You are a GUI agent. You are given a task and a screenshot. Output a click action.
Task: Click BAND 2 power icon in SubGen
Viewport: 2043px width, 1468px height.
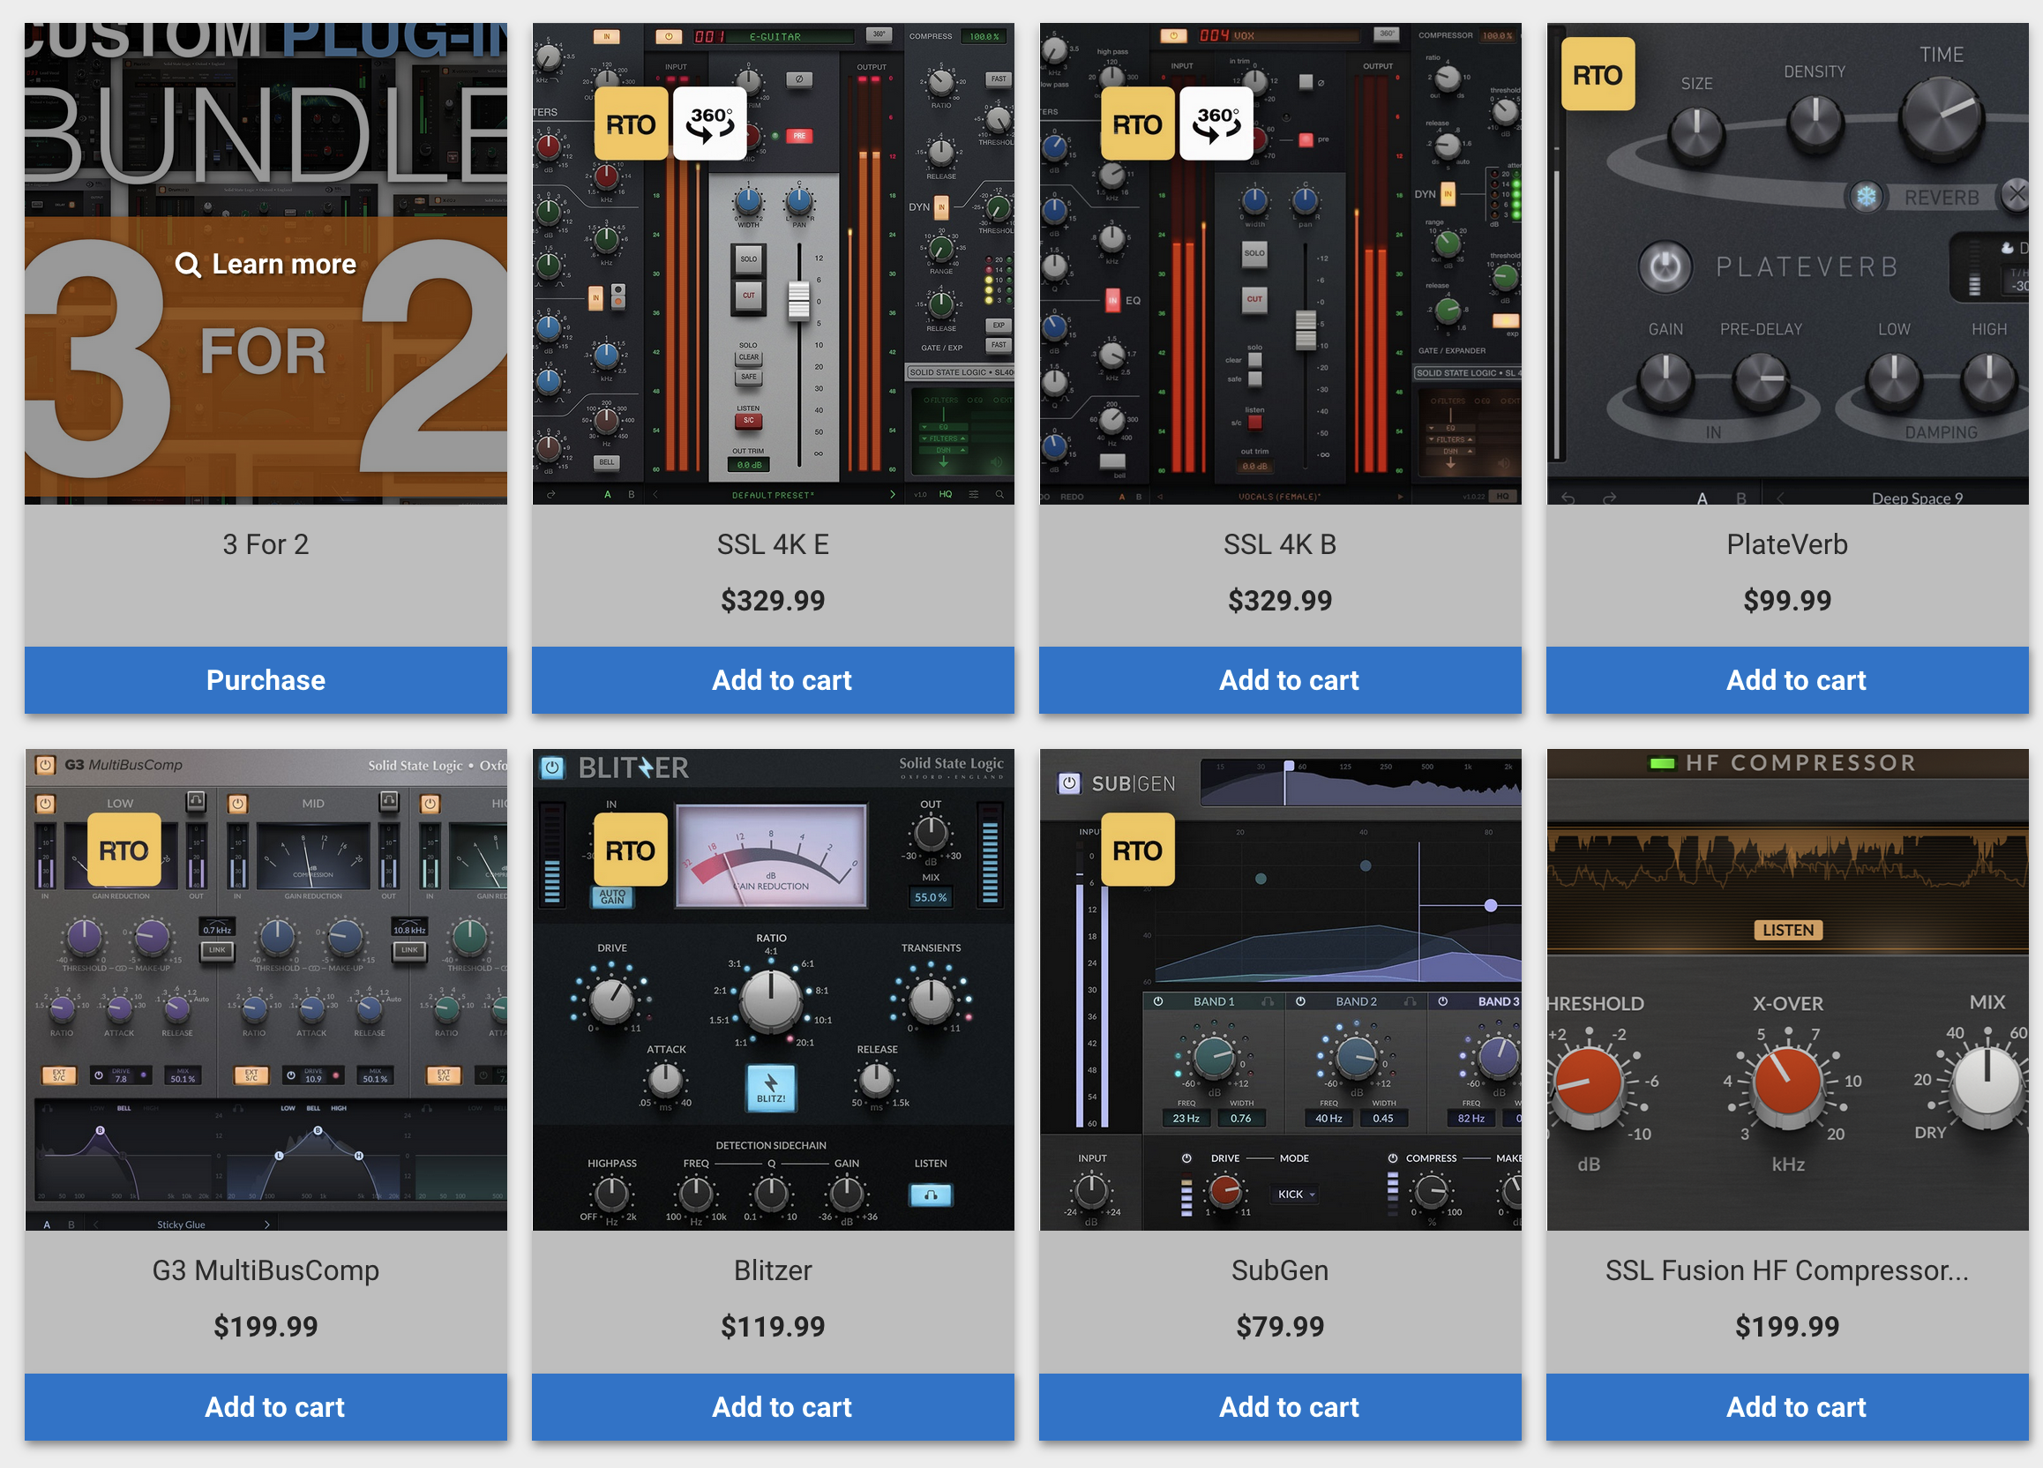pos(1301,1001)
